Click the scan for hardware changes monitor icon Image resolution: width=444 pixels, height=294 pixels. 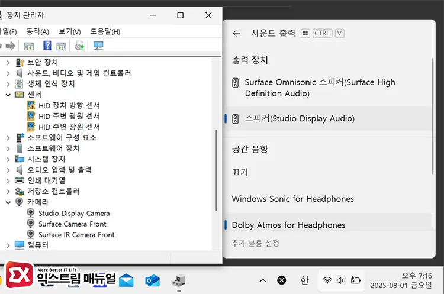pyautogui.click(x=98, y=46)
